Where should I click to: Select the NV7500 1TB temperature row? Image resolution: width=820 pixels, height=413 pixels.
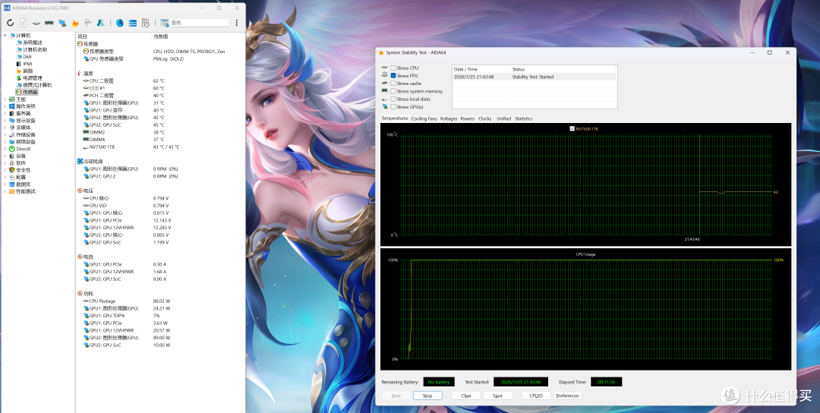(x=160, y=147)
